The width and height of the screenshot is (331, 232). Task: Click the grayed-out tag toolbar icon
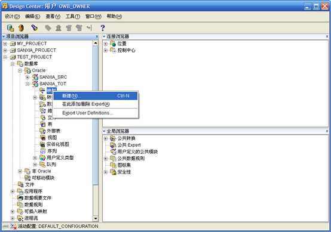pos(48,27)
